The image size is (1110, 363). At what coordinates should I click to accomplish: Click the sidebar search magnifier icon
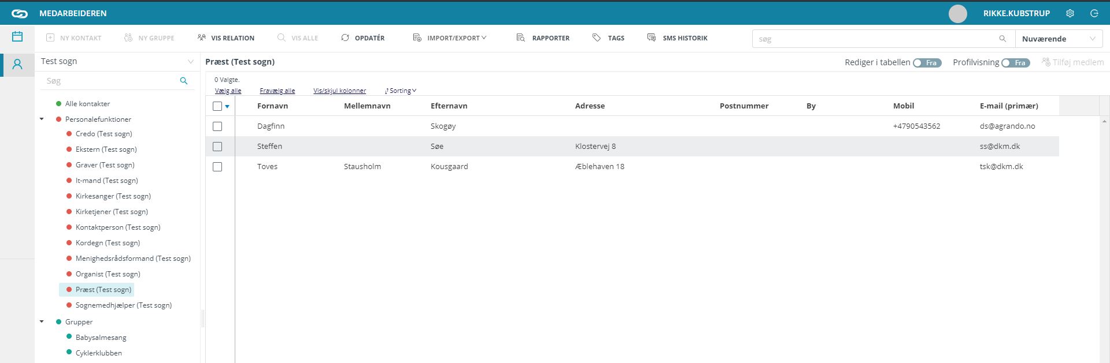(184, 81)
